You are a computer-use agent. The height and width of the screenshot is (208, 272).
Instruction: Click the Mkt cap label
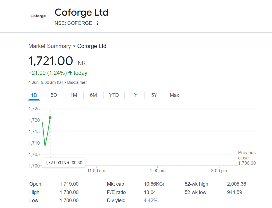115,184
